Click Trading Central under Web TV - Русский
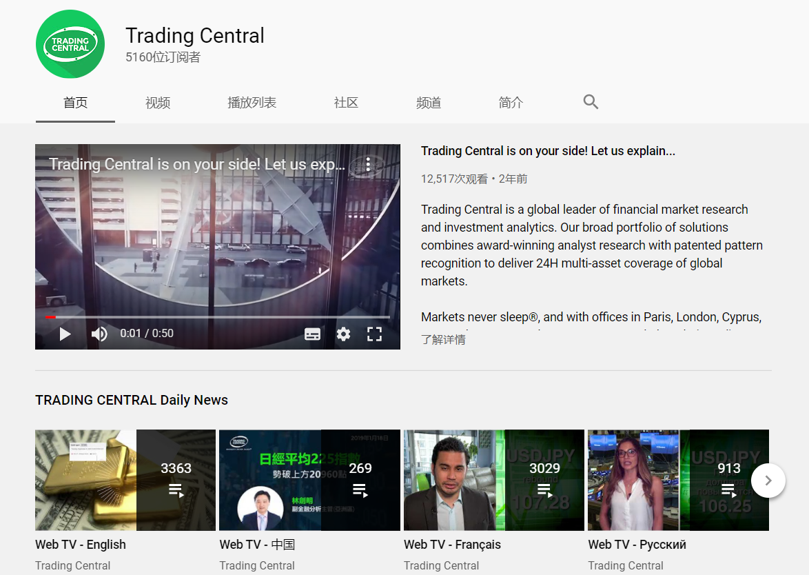The width and height of the screenshot is (809, 575). pos(626,566)
